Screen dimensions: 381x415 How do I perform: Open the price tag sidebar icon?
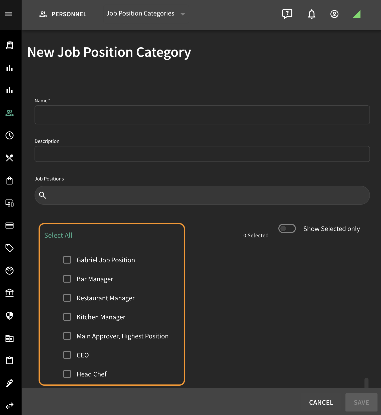pyautogui.click(x=10, y=248)
